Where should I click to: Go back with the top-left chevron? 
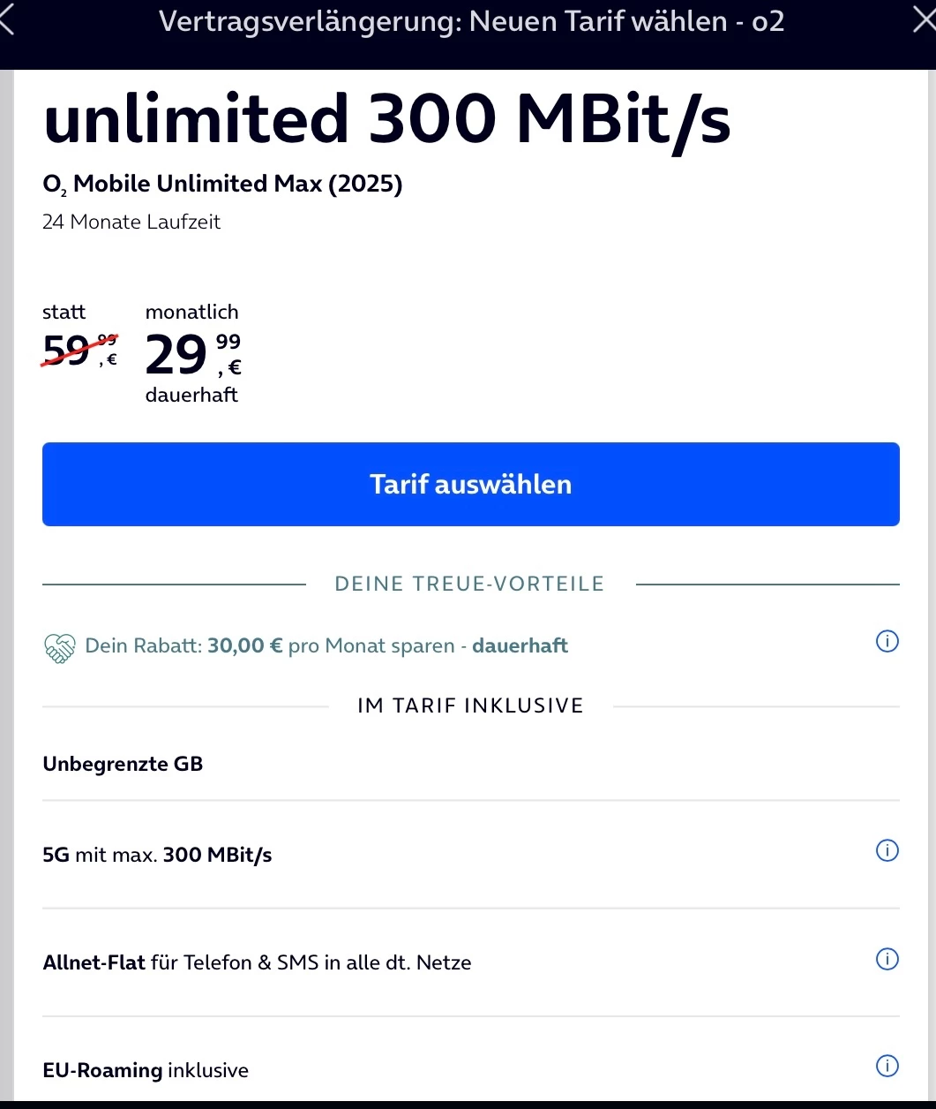7,21
